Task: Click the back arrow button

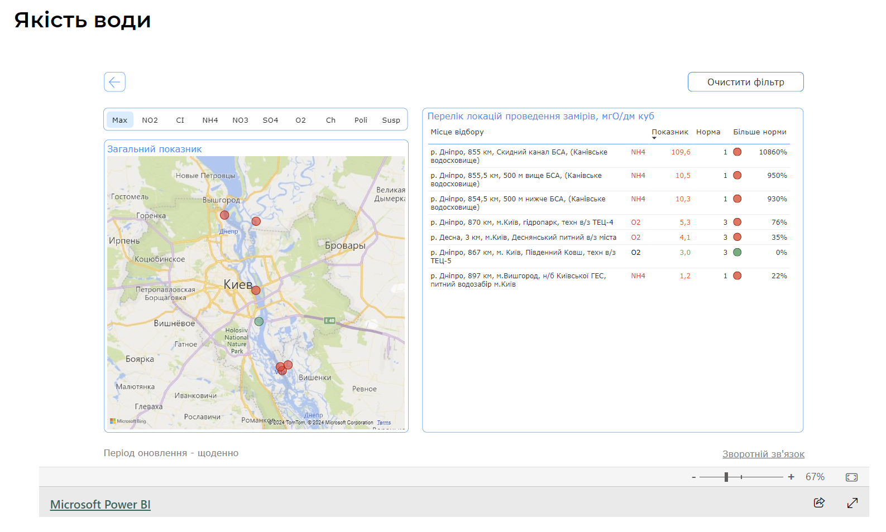Action: (114, 82)
